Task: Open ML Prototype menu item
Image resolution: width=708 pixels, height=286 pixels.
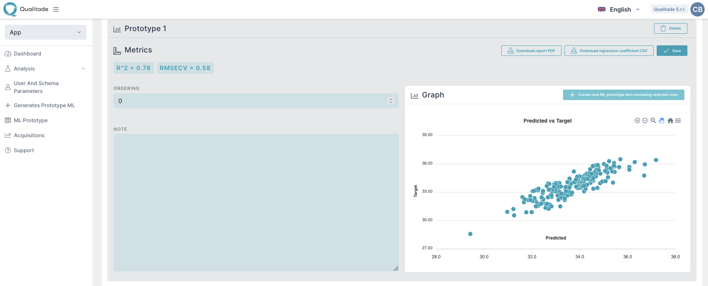Action: (x=31, y=120)
